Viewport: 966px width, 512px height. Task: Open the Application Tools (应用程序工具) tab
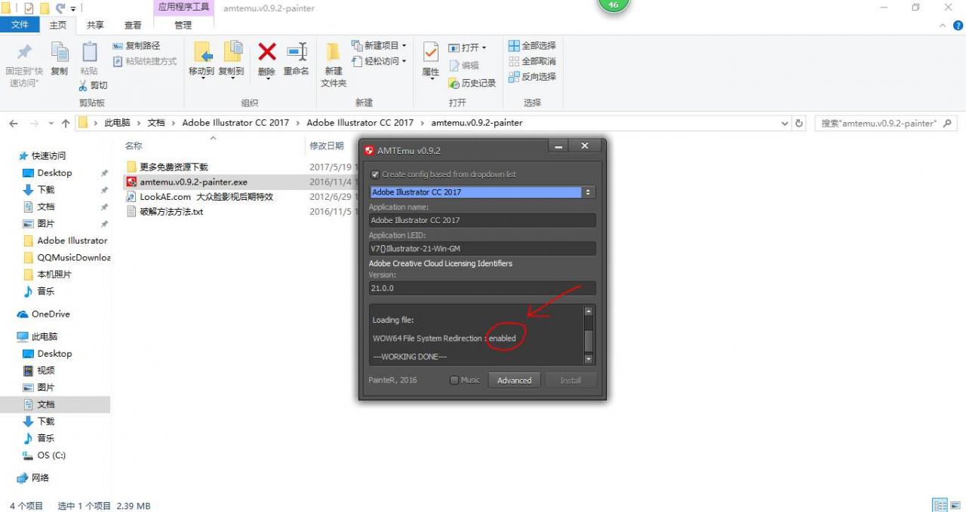click(183, 8)
